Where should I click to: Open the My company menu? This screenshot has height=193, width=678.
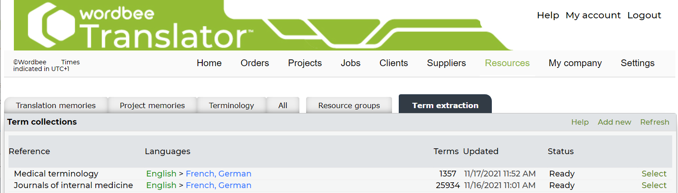[x=575, y=63]
